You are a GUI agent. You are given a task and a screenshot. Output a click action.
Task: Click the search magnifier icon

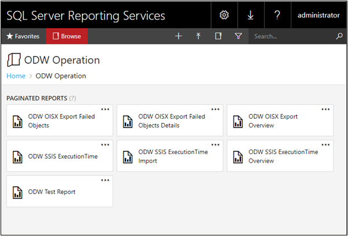[339, 36]
